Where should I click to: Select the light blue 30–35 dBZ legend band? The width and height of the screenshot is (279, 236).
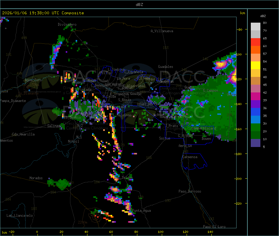point(255,120)
